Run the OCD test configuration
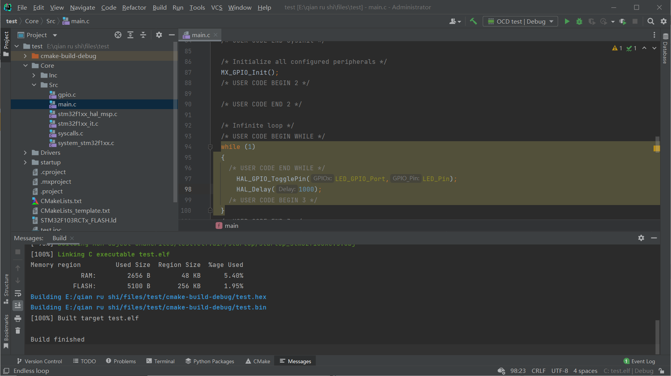 567,21
